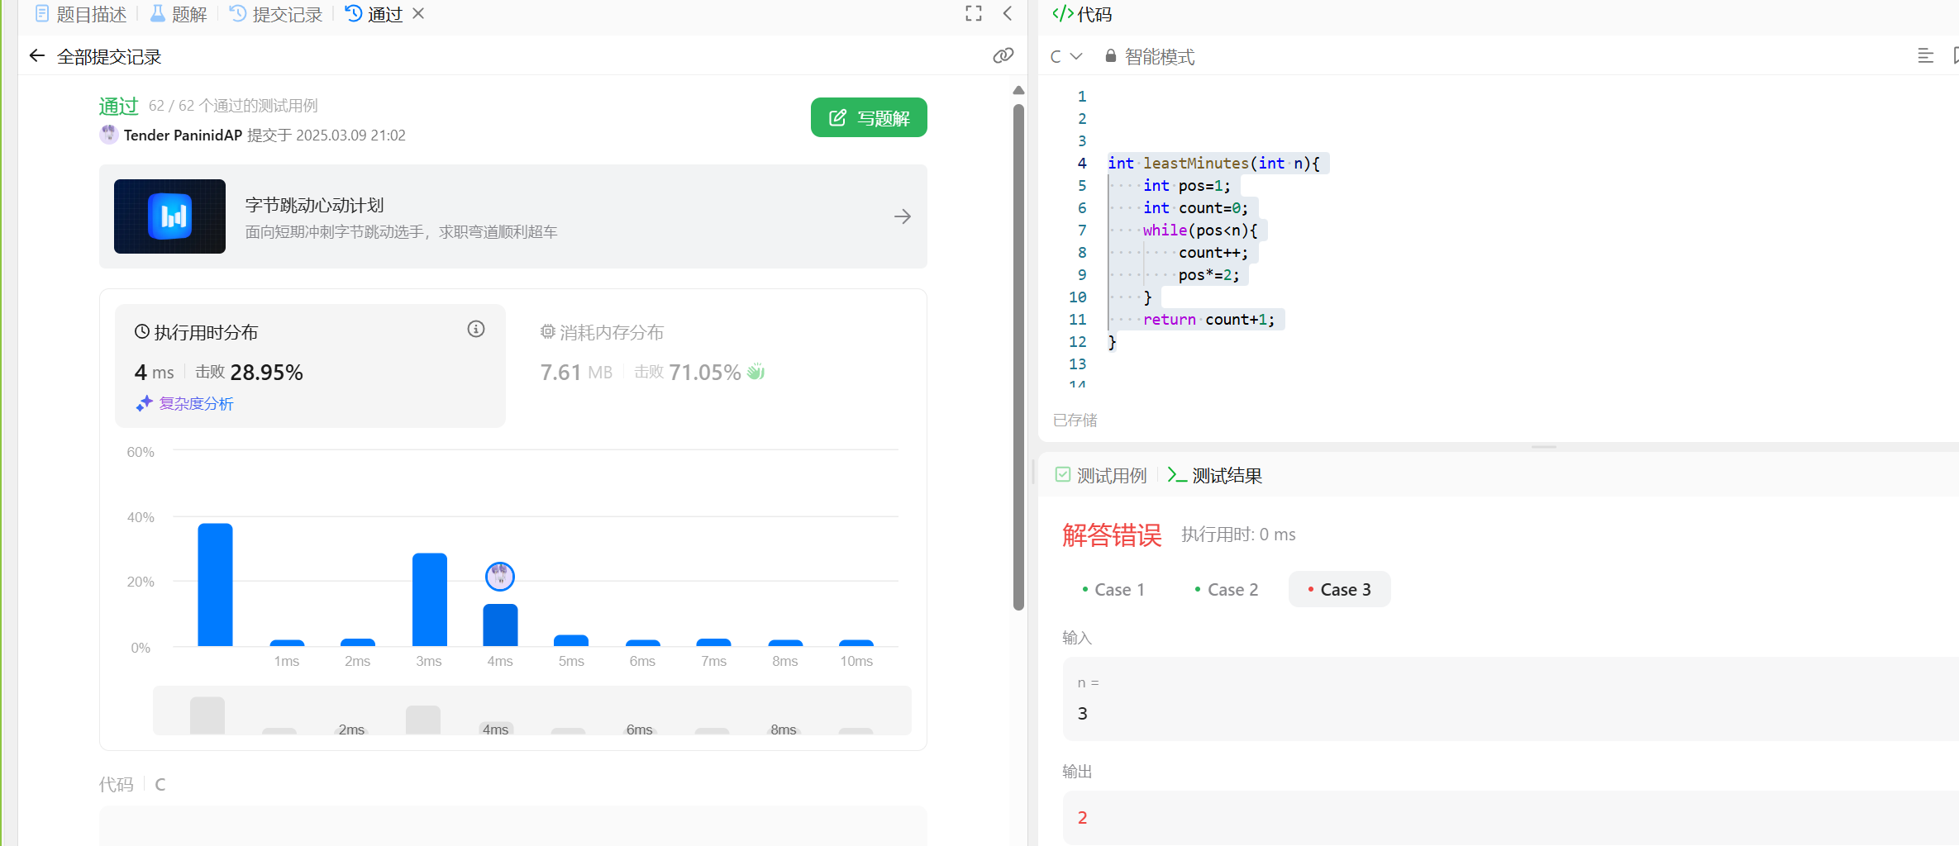Show the 消耗内存分布 memory distribution
This screenshot has height=846, width=1959.
(603, 333)
